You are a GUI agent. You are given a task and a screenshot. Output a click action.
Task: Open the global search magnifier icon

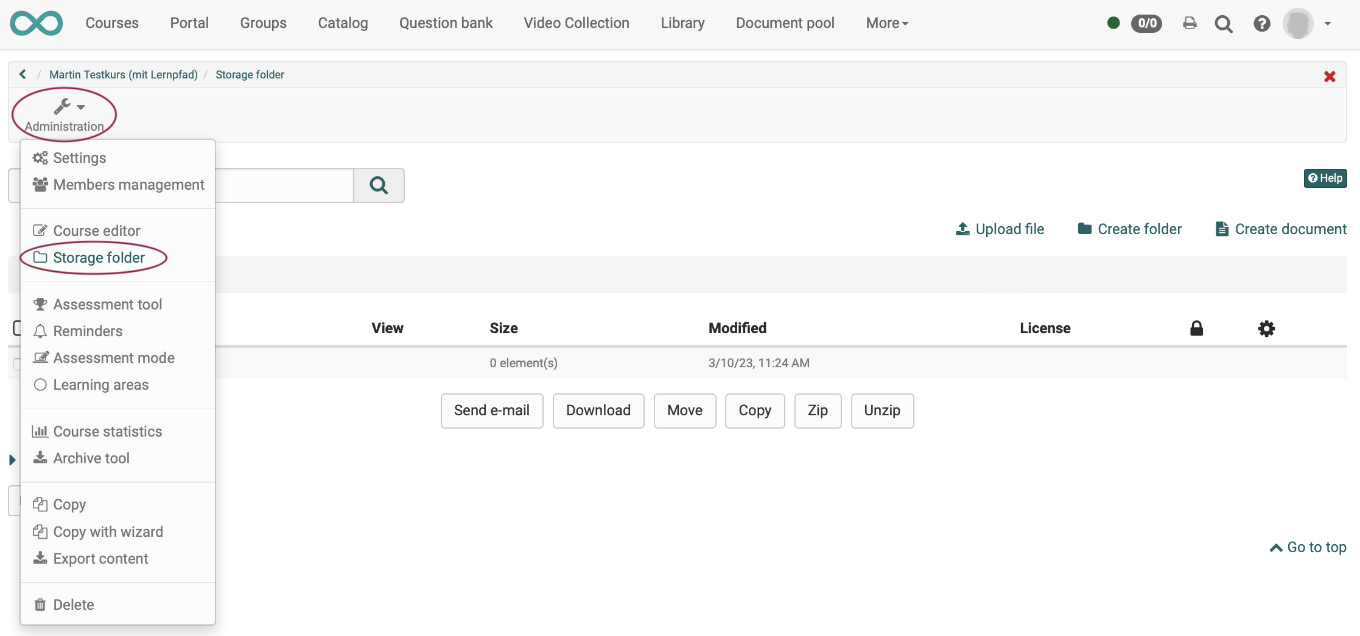coord(1224,24)
